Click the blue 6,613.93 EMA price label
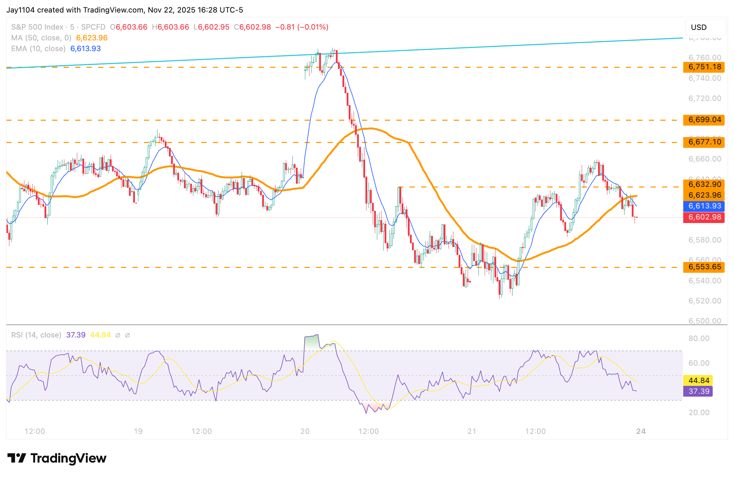This screenshot has width=734, height=477. pos(704,206)
